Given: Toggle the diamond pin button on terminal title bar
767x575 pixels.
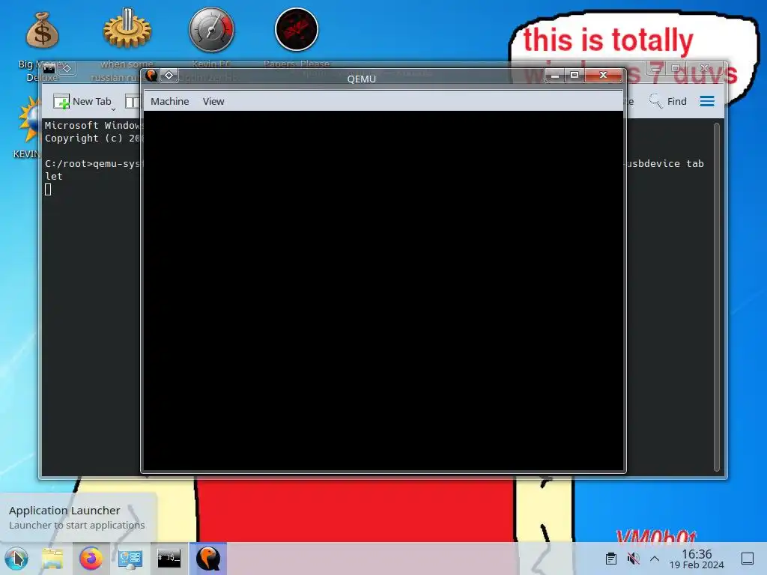Looking at the screenshot, I should point(67,68).
